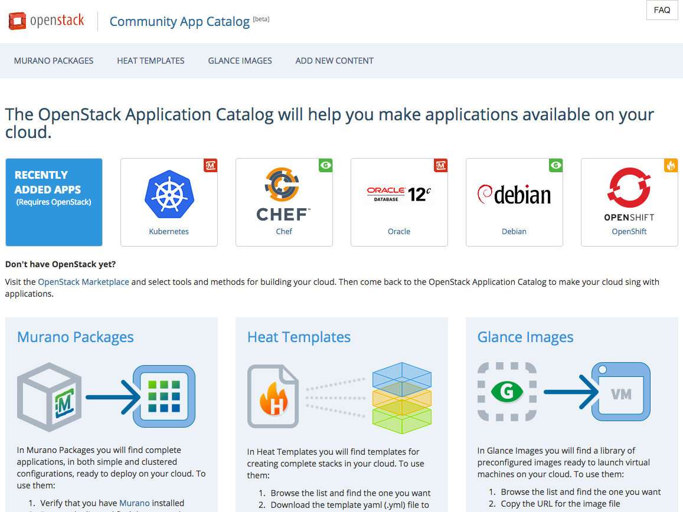Screen dimensions: 683x512
Task: Select Add New Content in navigation
Action: pos(335,61)
